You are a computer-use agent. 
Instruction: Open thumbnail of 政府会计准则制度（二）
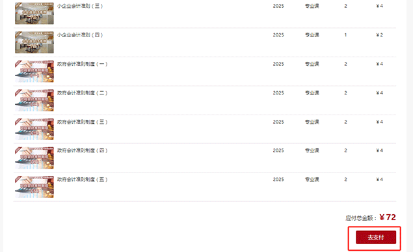(x=34, y=100)
